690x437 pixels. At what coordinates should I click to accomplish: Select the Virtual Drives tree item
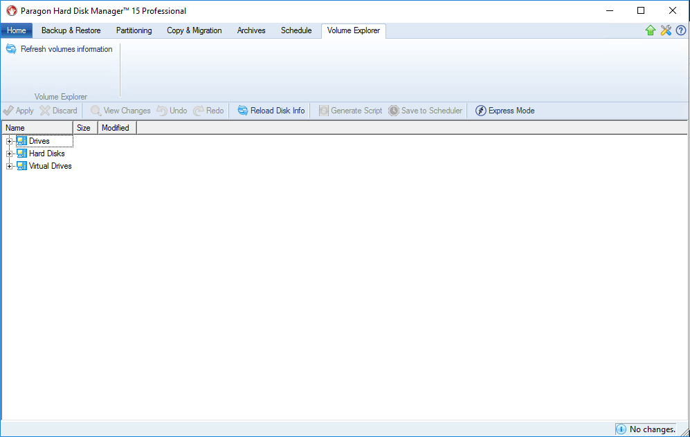[50, 166]
